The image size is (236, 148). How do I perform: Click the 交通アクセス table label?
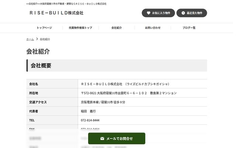(38, 102)
